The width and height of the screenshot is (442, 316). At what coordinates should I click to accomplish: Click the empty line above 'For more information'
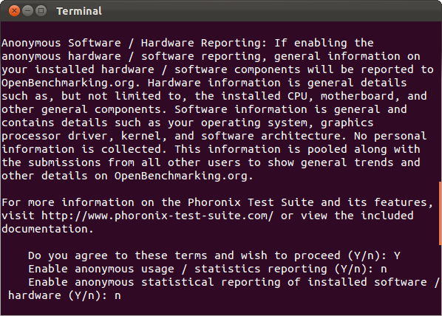(220, 189)
